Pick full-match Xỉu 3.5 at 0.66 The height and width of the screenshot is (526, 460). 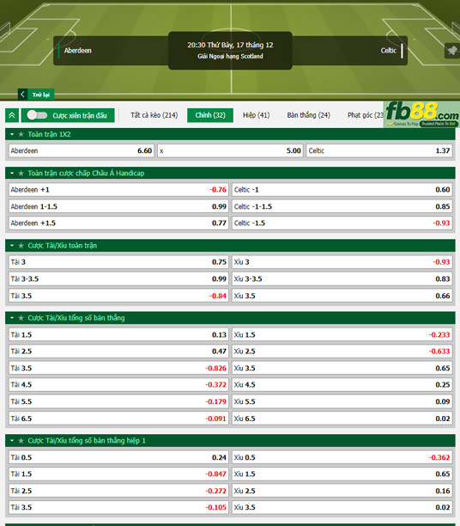[x=342, y=296]
